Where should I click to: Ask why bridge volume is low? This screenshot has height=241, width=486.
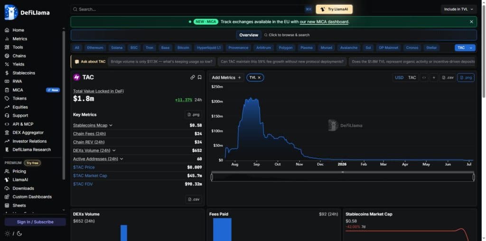(x=161, y=62)
